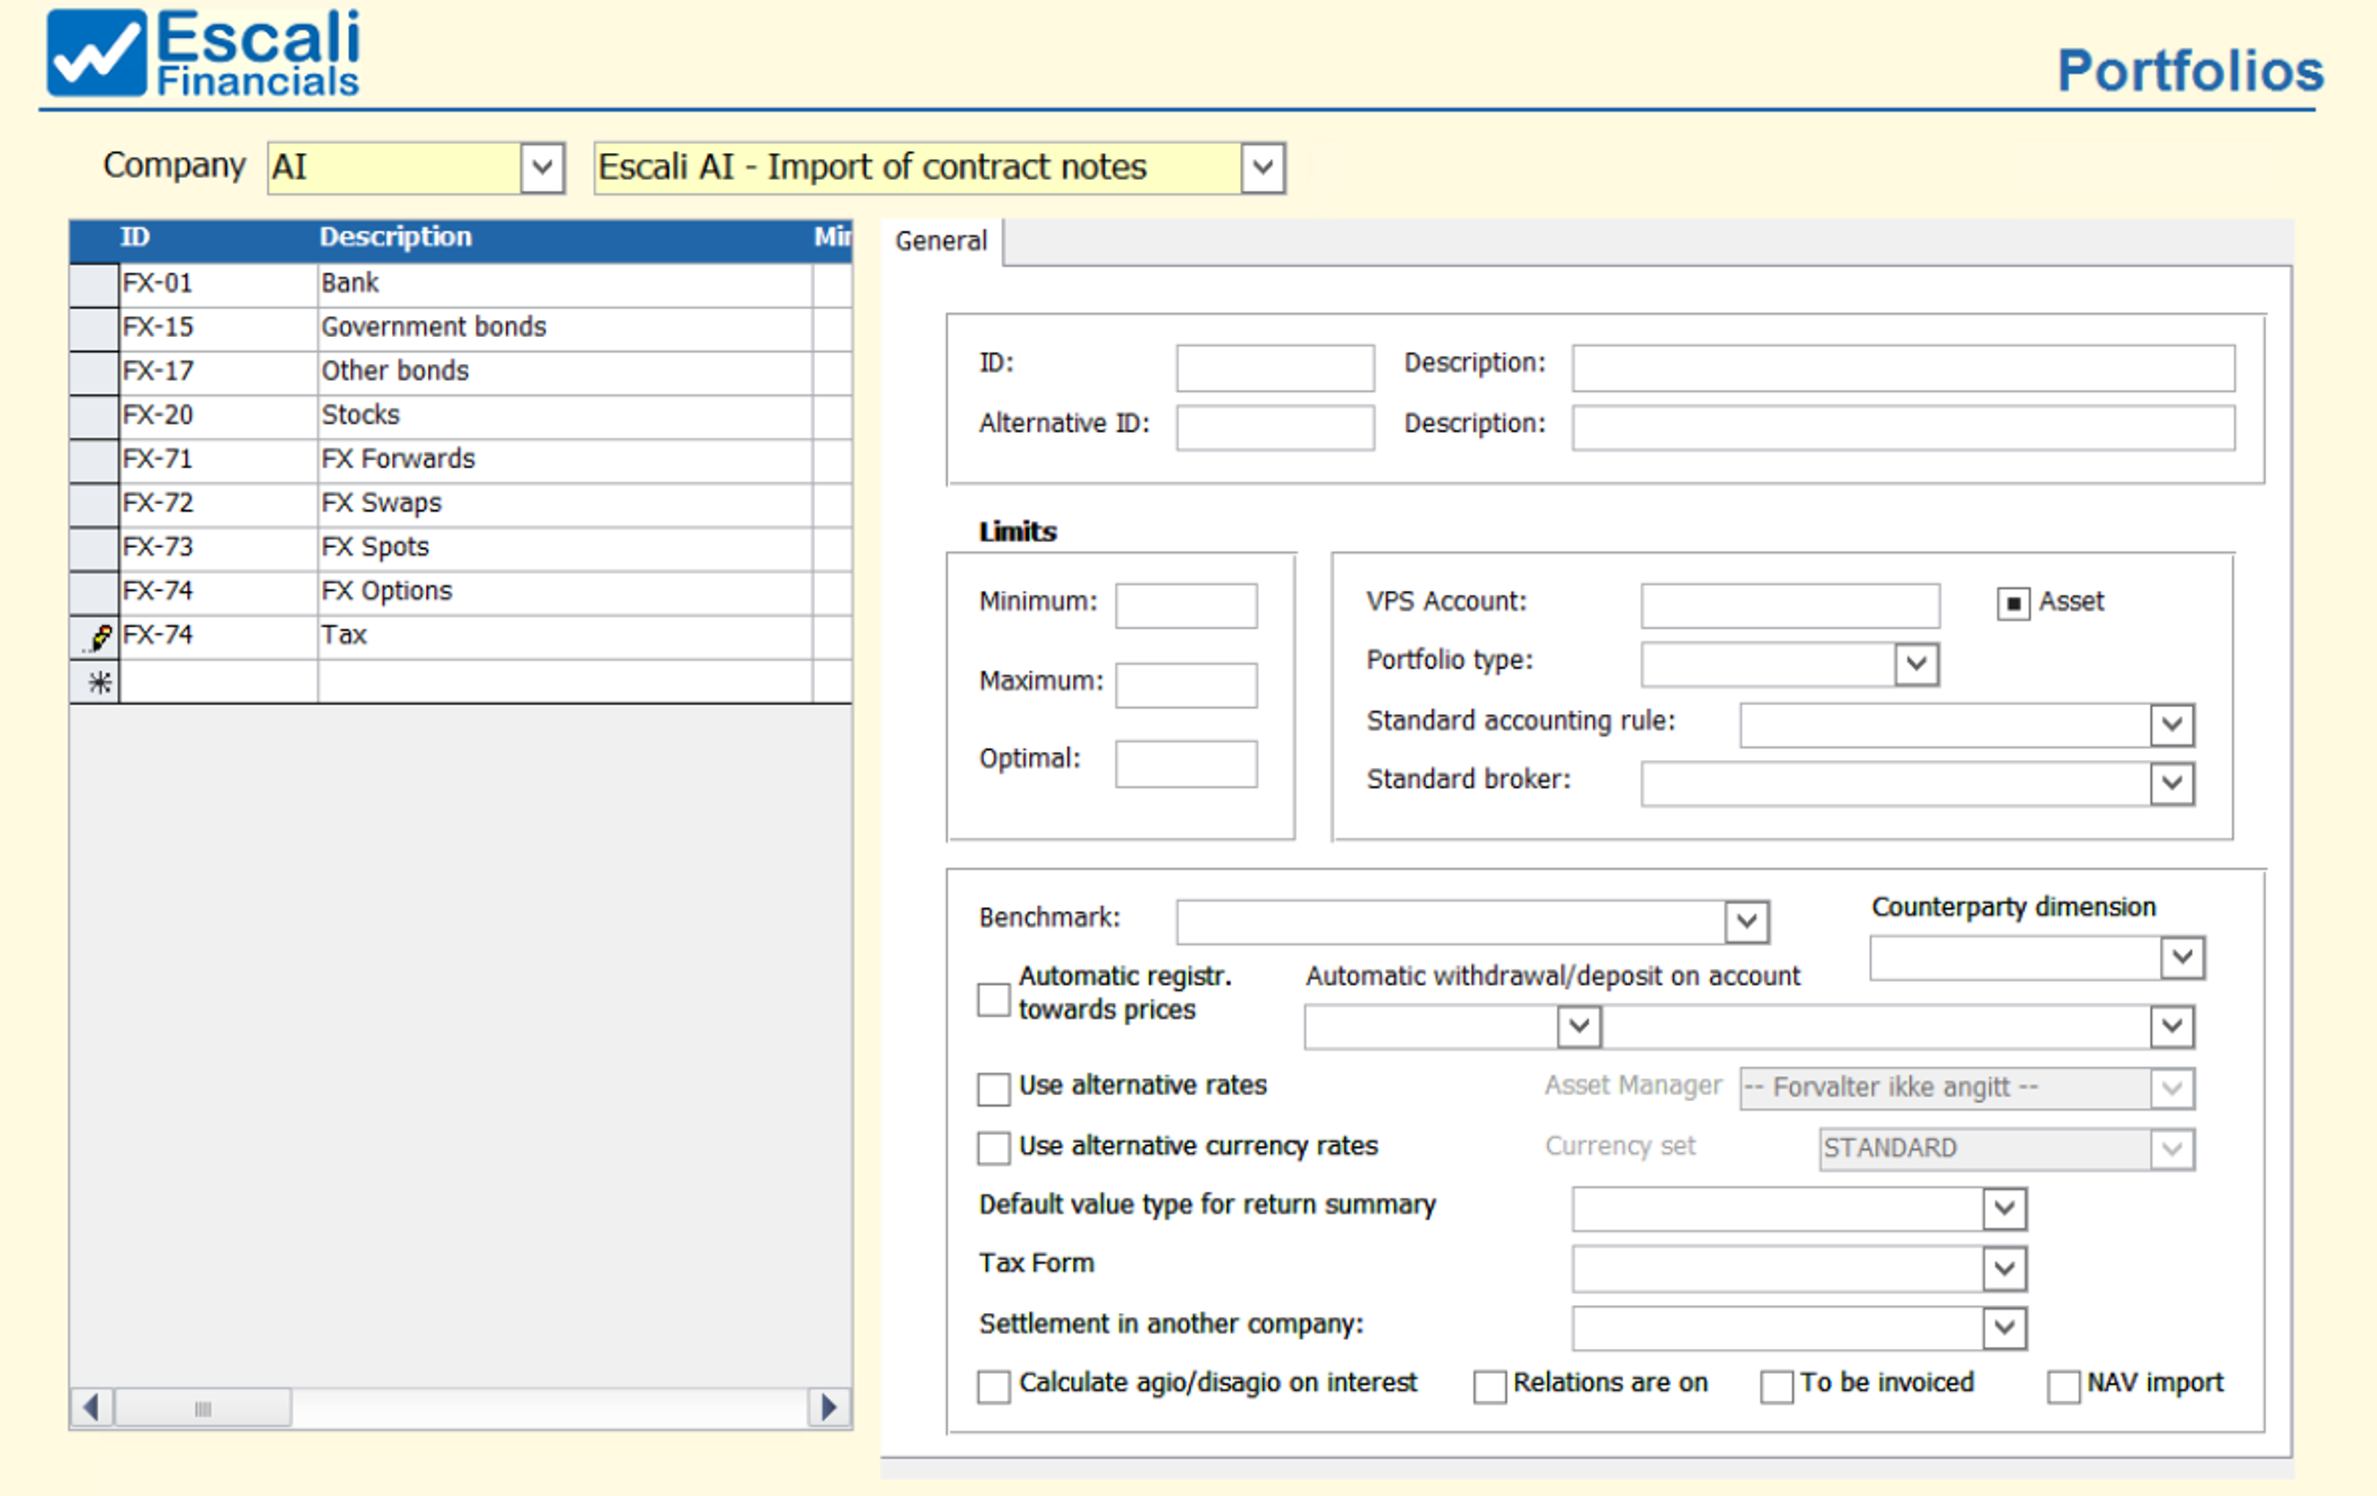Switch to the General tab
This screenshot has width=2377, height=1496.
tap(940, 242)
